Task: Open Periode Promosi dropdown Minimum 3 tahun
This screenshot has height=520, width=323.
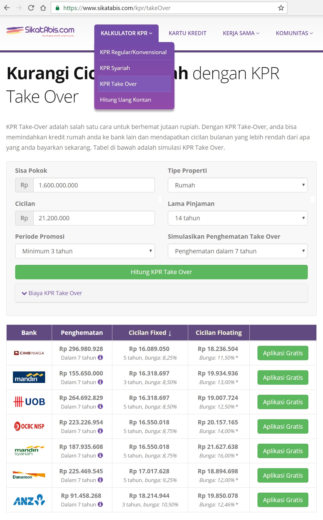Action: click(85, 251)
